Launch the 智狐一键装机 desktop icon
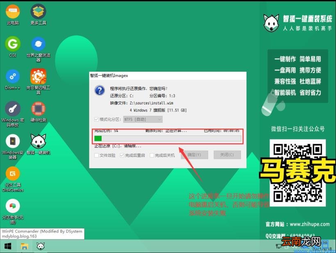Screen dimensions: 336x253 (38, 144)
